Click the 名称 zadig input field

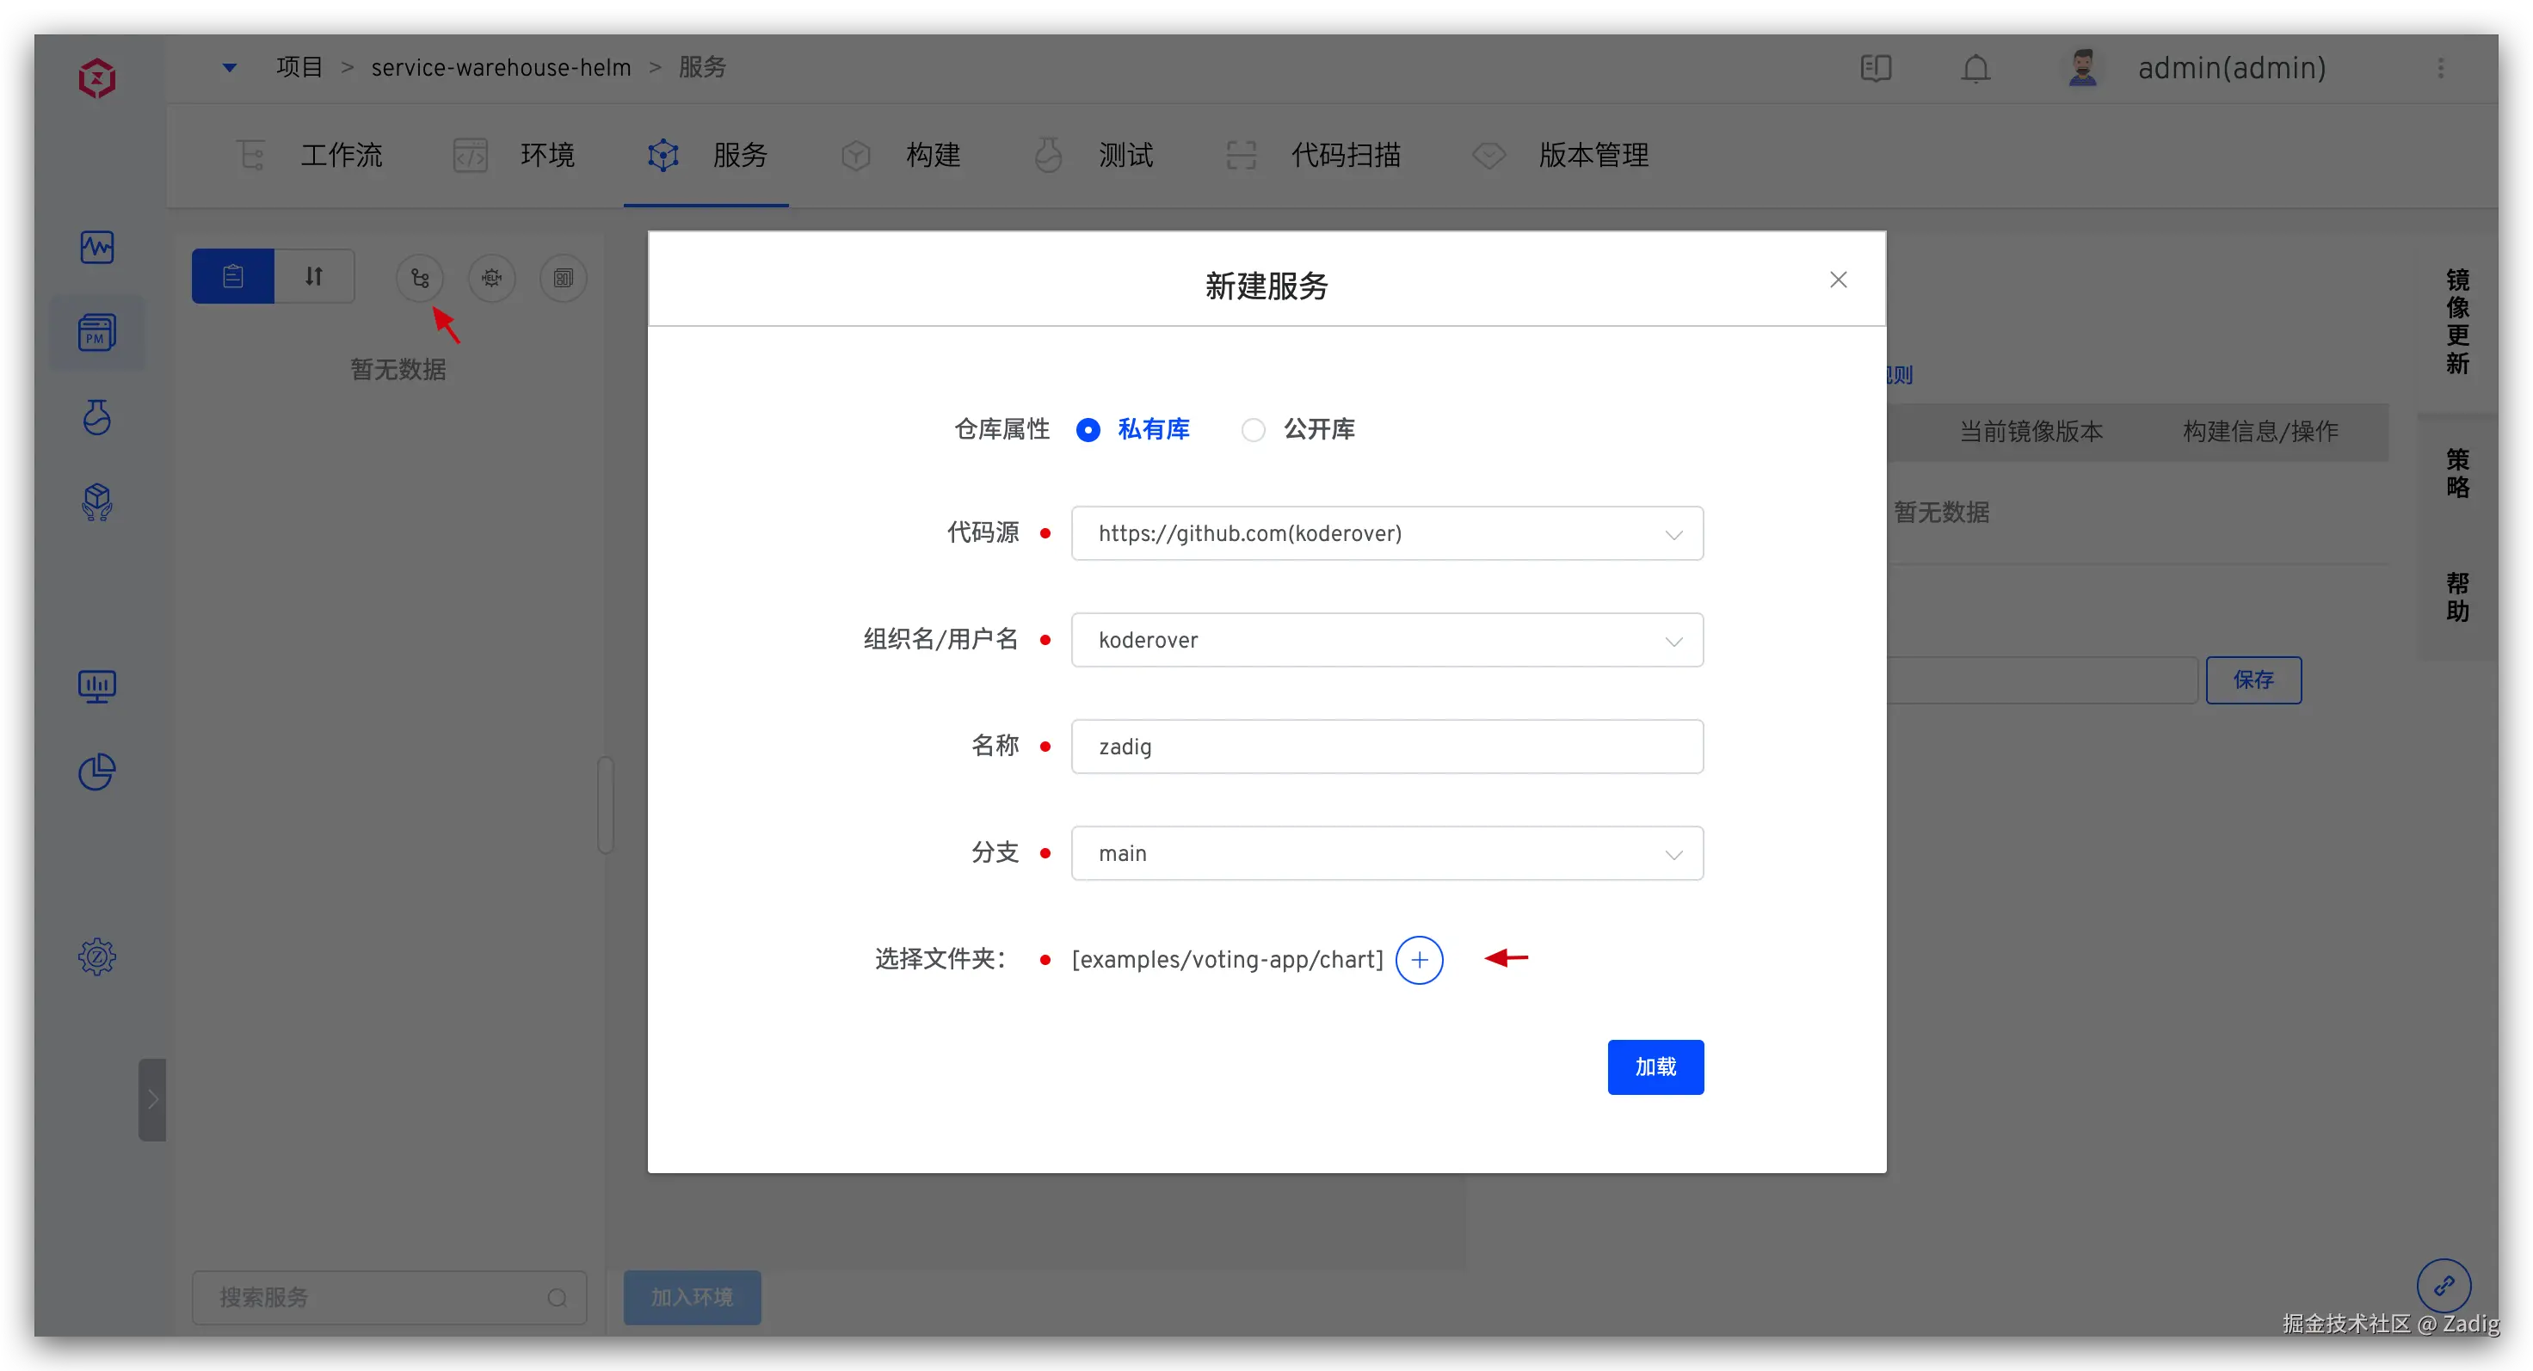click(1386, 747)
